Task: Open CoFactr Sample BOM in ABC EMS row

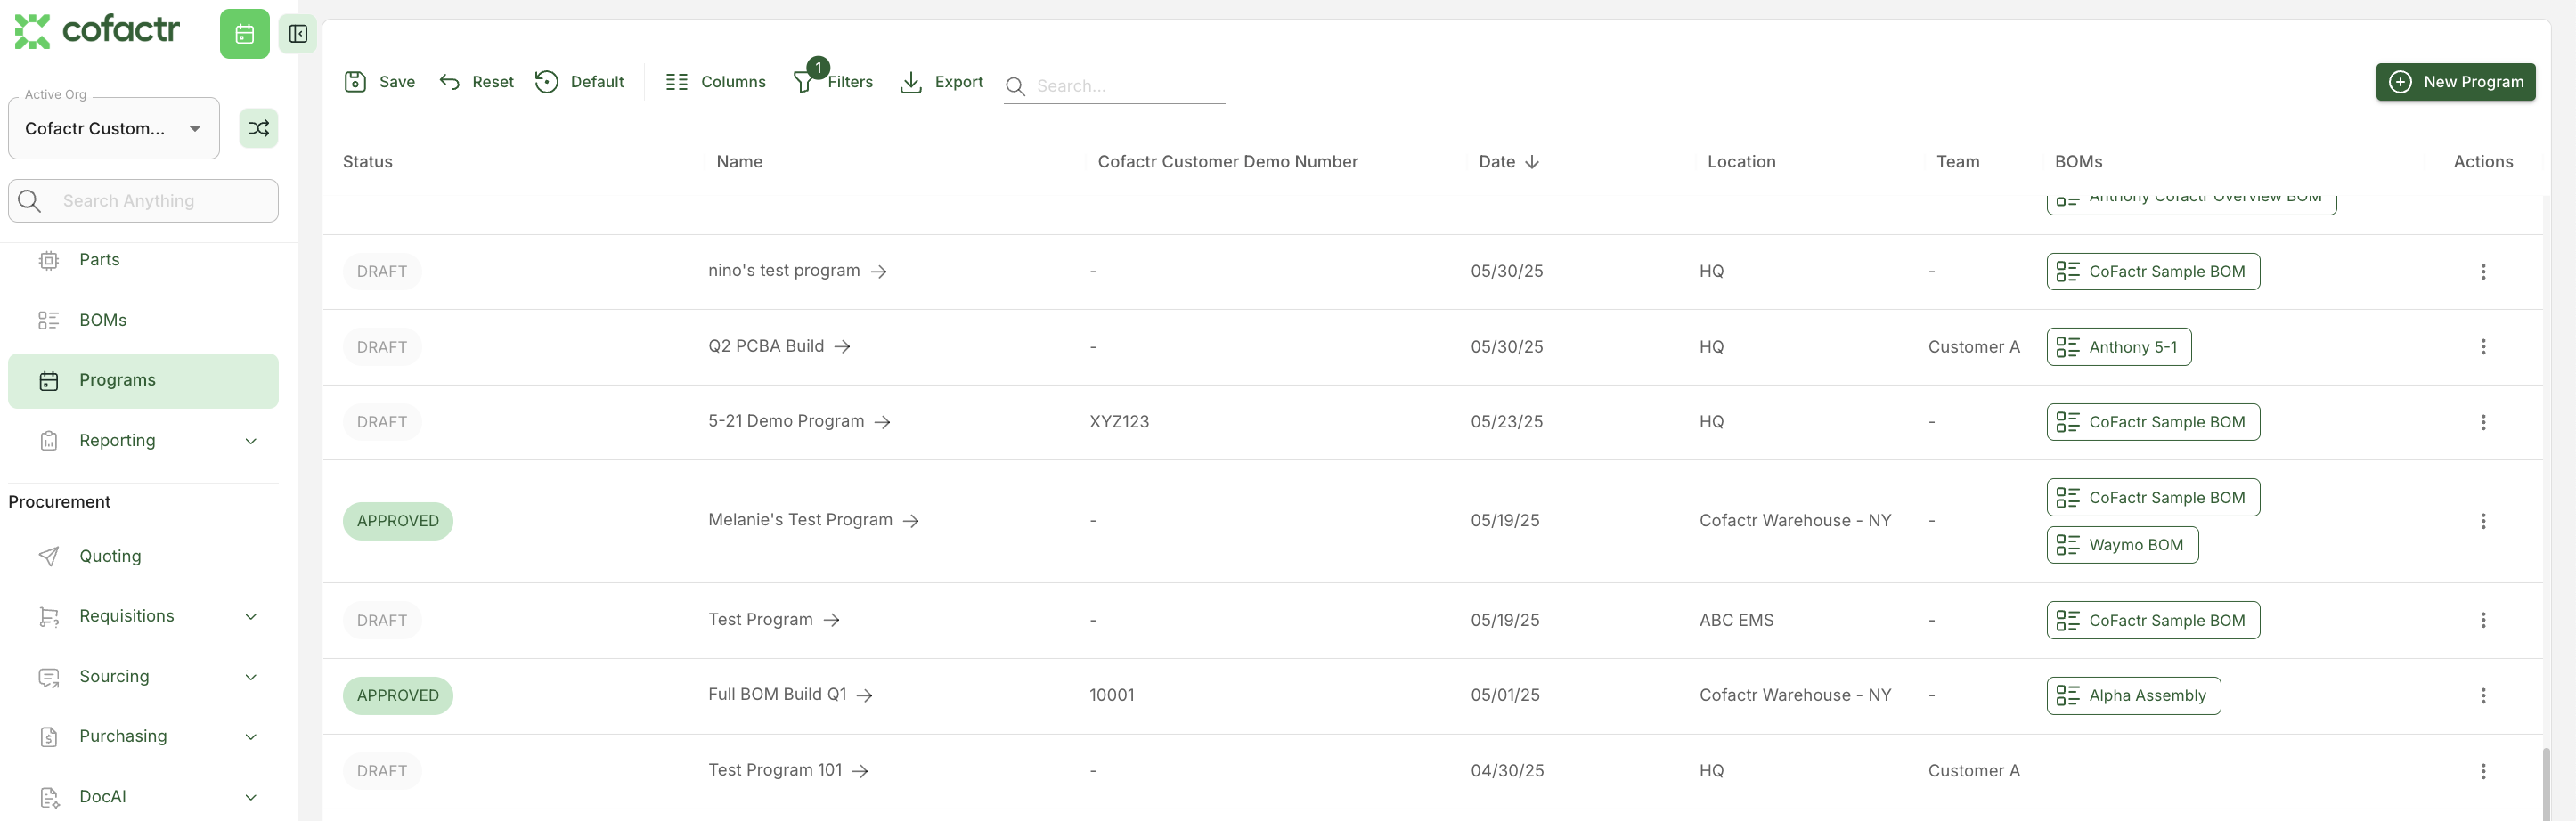Action: [2153, 620]
